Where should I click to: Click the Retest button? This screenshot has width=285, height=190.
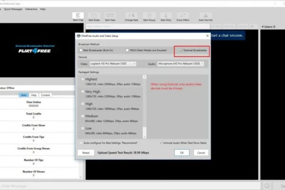[86, 153]
